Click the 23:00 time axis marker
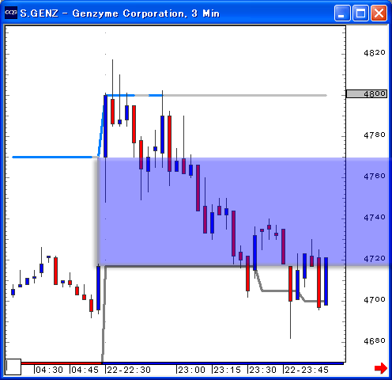The image size is (392, 380). 191,370
